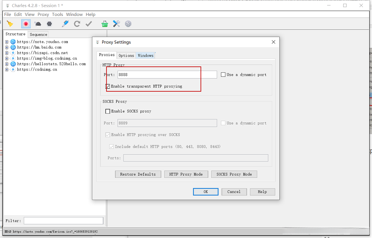This screenshot has width=372, height=238.
Task: Toggle Enable transparent HTTP proxying
Action: tap(108, 86)
